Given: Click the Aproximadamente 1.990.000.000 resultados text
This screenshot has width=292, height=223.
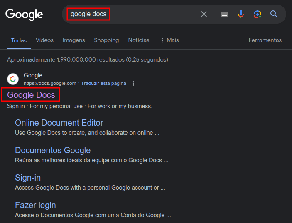Looking at the screenshot, I should point(88,59).
